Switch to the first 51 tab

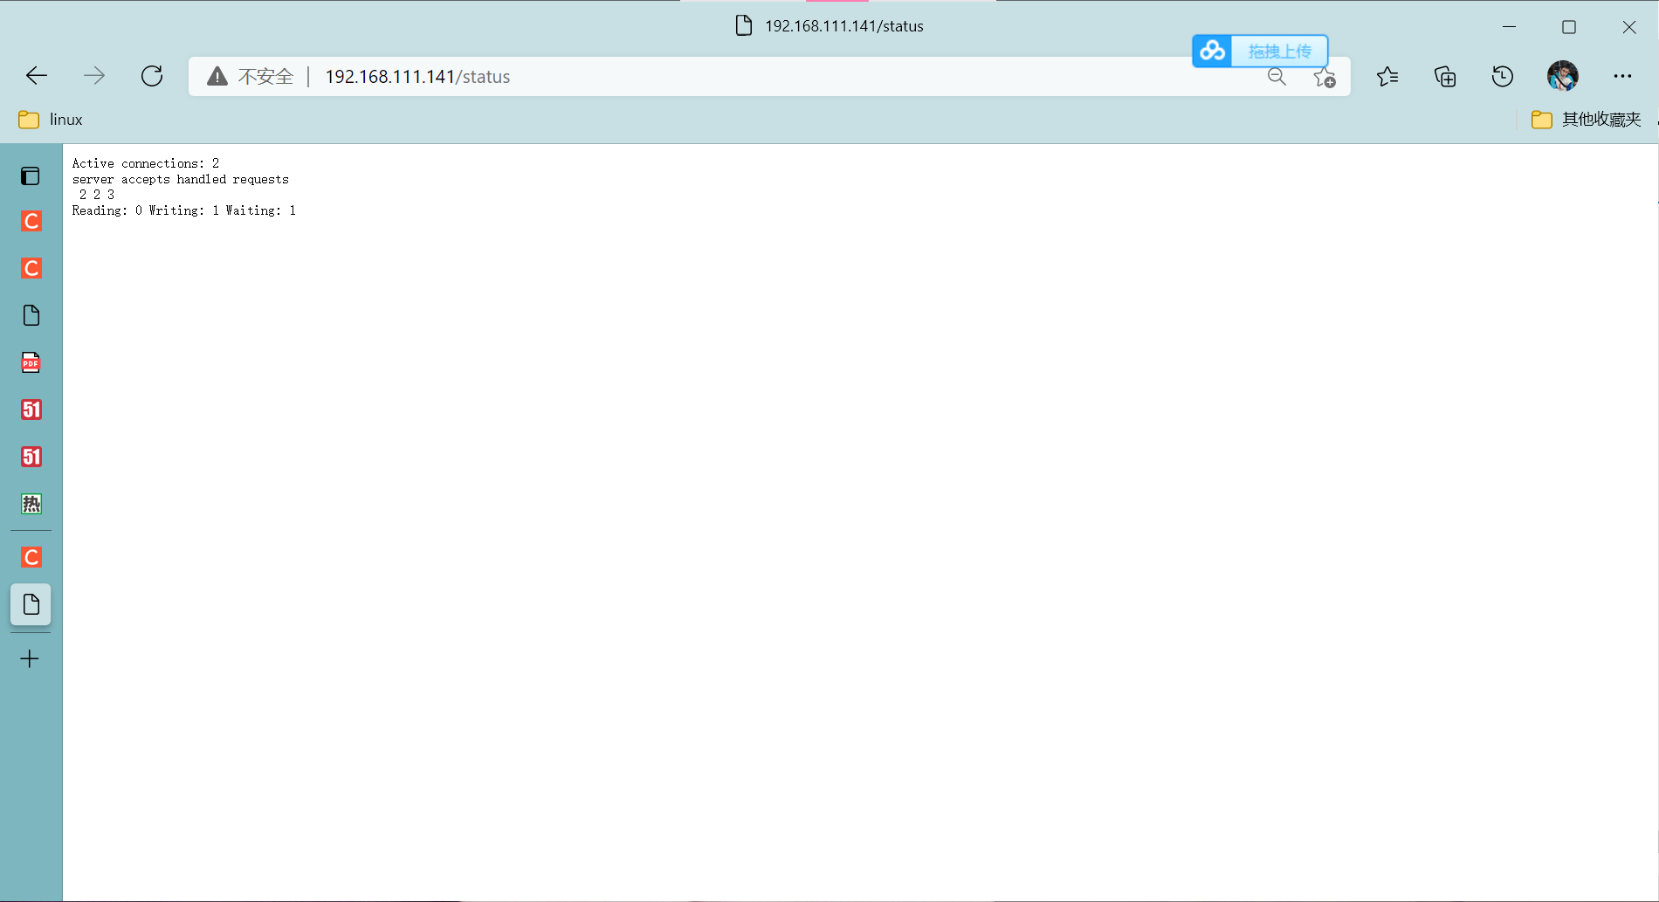pos(31,410)
